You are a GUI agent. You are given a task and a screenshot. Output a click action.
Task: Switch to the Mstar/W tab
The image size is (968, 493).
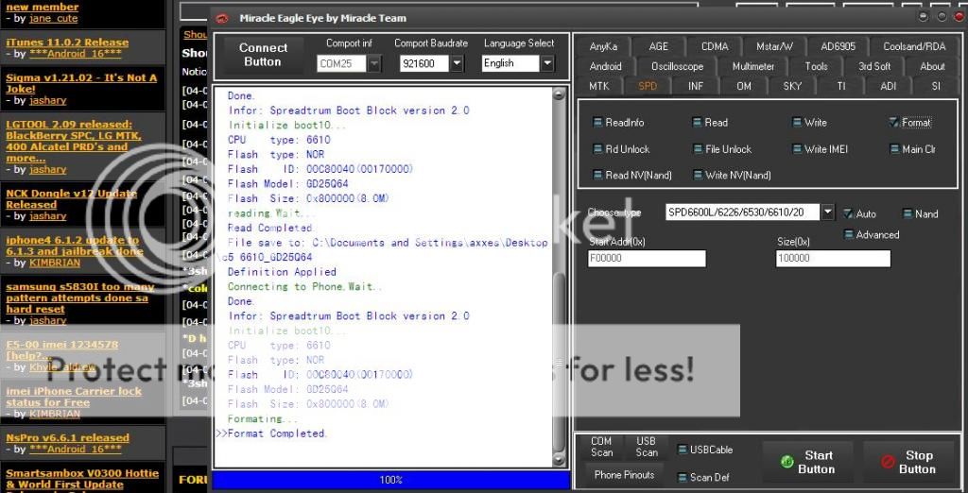tap(775, 46)
